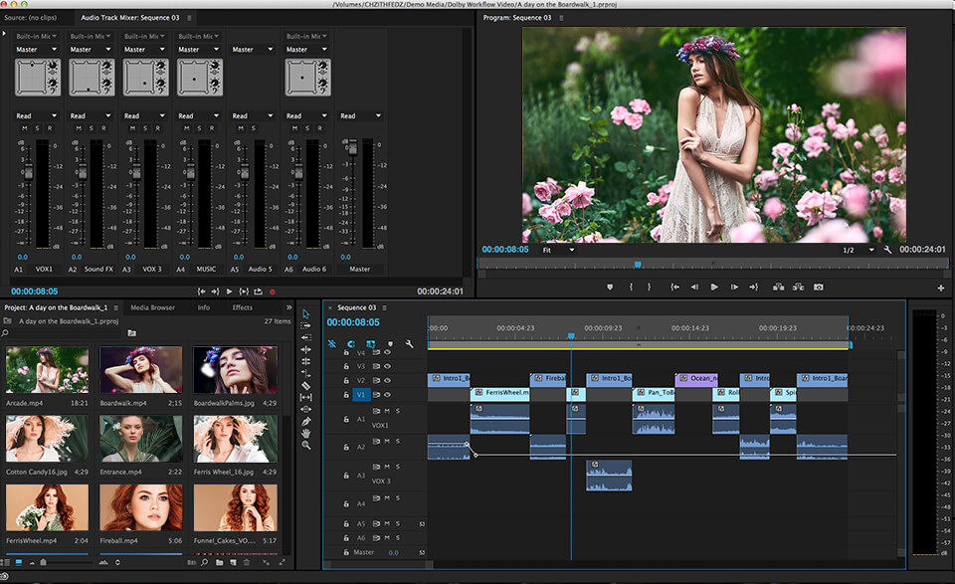This screenshot has height=584, width=955.
Task: Open the Read automation mode dropdown
Action: pos(33,115)
